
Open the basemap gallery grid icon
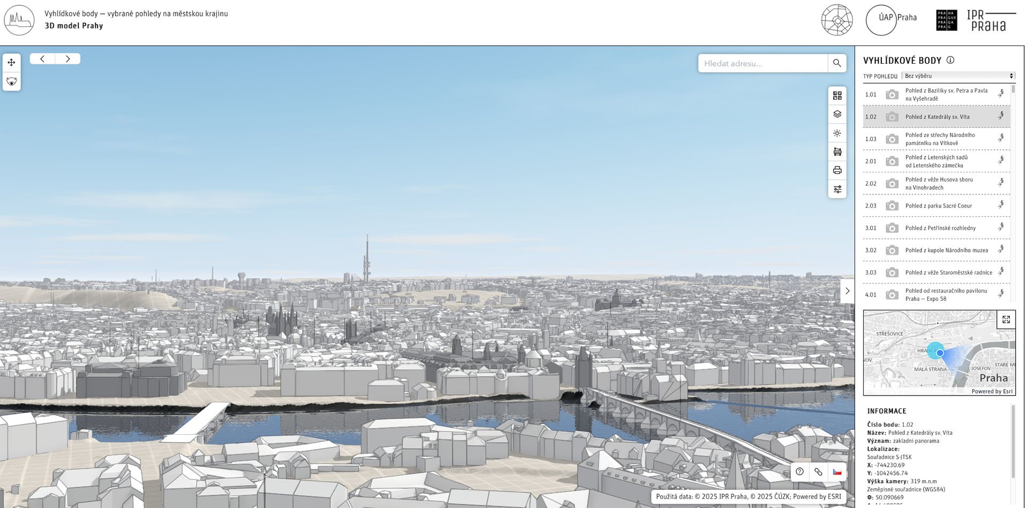(837, 96)
